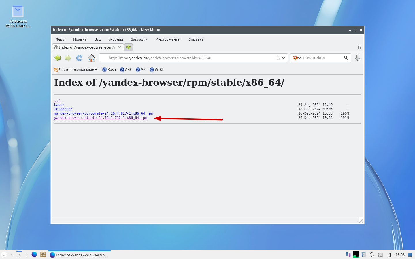Expand the address bar history dropdown
This screenshot has height=259, width=415.
tap(283, 58)
